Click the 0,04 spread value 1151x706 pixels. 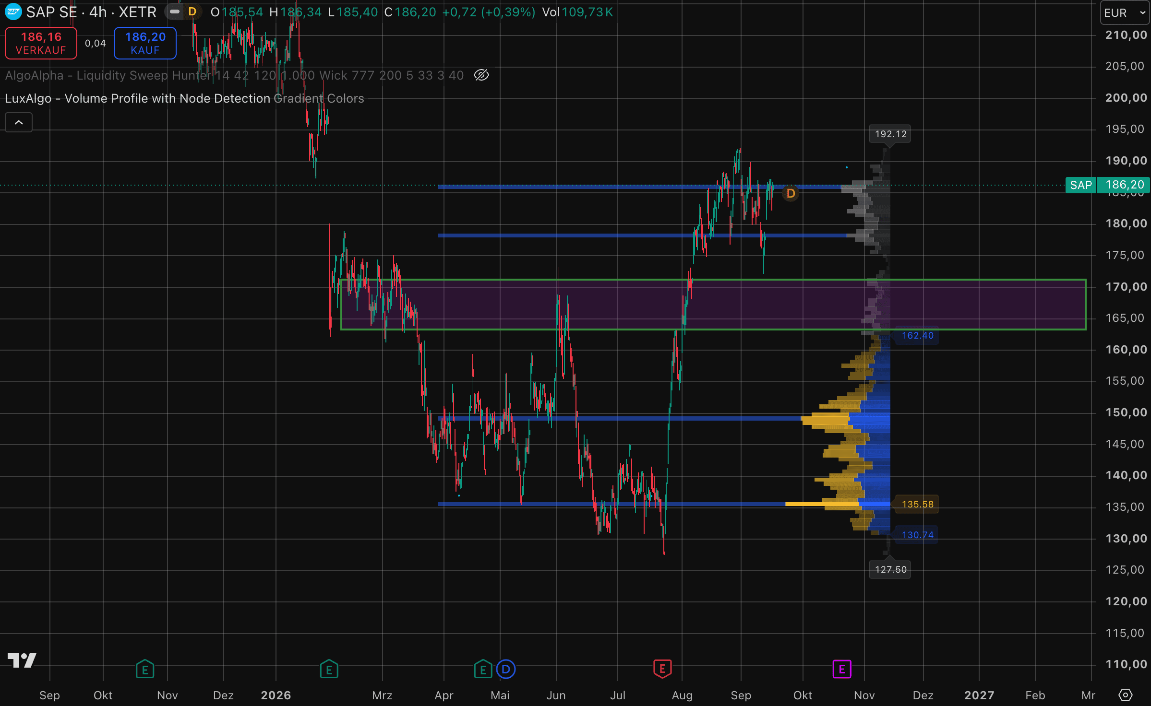point(95,43)
